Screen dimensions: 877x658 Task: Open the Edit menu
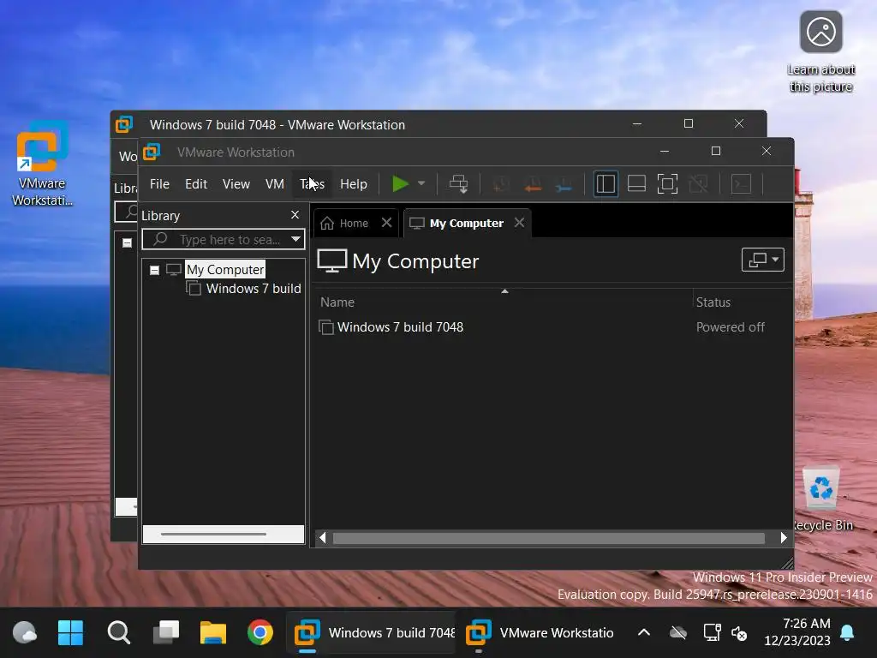[196, 184]
